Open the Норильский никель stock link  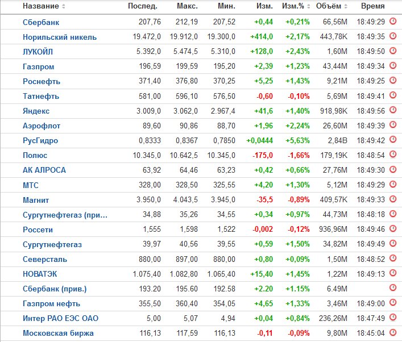60,37
